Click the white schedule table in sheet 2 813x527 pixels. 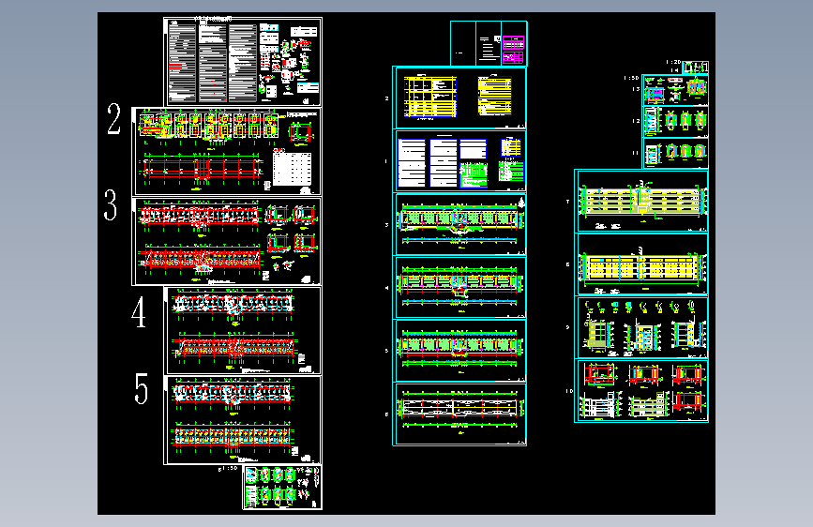(292, 167)
